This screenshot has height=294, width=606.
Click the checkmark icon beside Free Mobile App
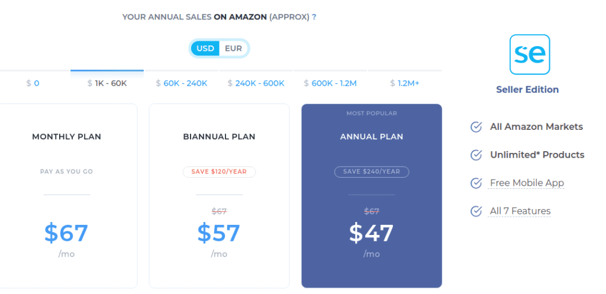pyautogui.click(x=476, y=183)
